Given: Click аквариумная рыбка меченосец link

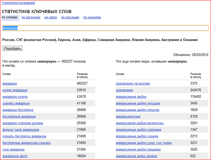Looking at the screenshot, I should pyautogui.click(x=139, y=123).
